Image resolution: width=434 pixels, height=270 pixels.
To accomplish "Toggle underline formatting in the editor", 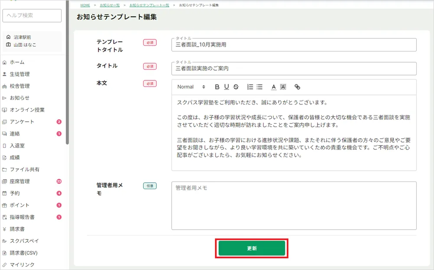I will click(227, 87).
